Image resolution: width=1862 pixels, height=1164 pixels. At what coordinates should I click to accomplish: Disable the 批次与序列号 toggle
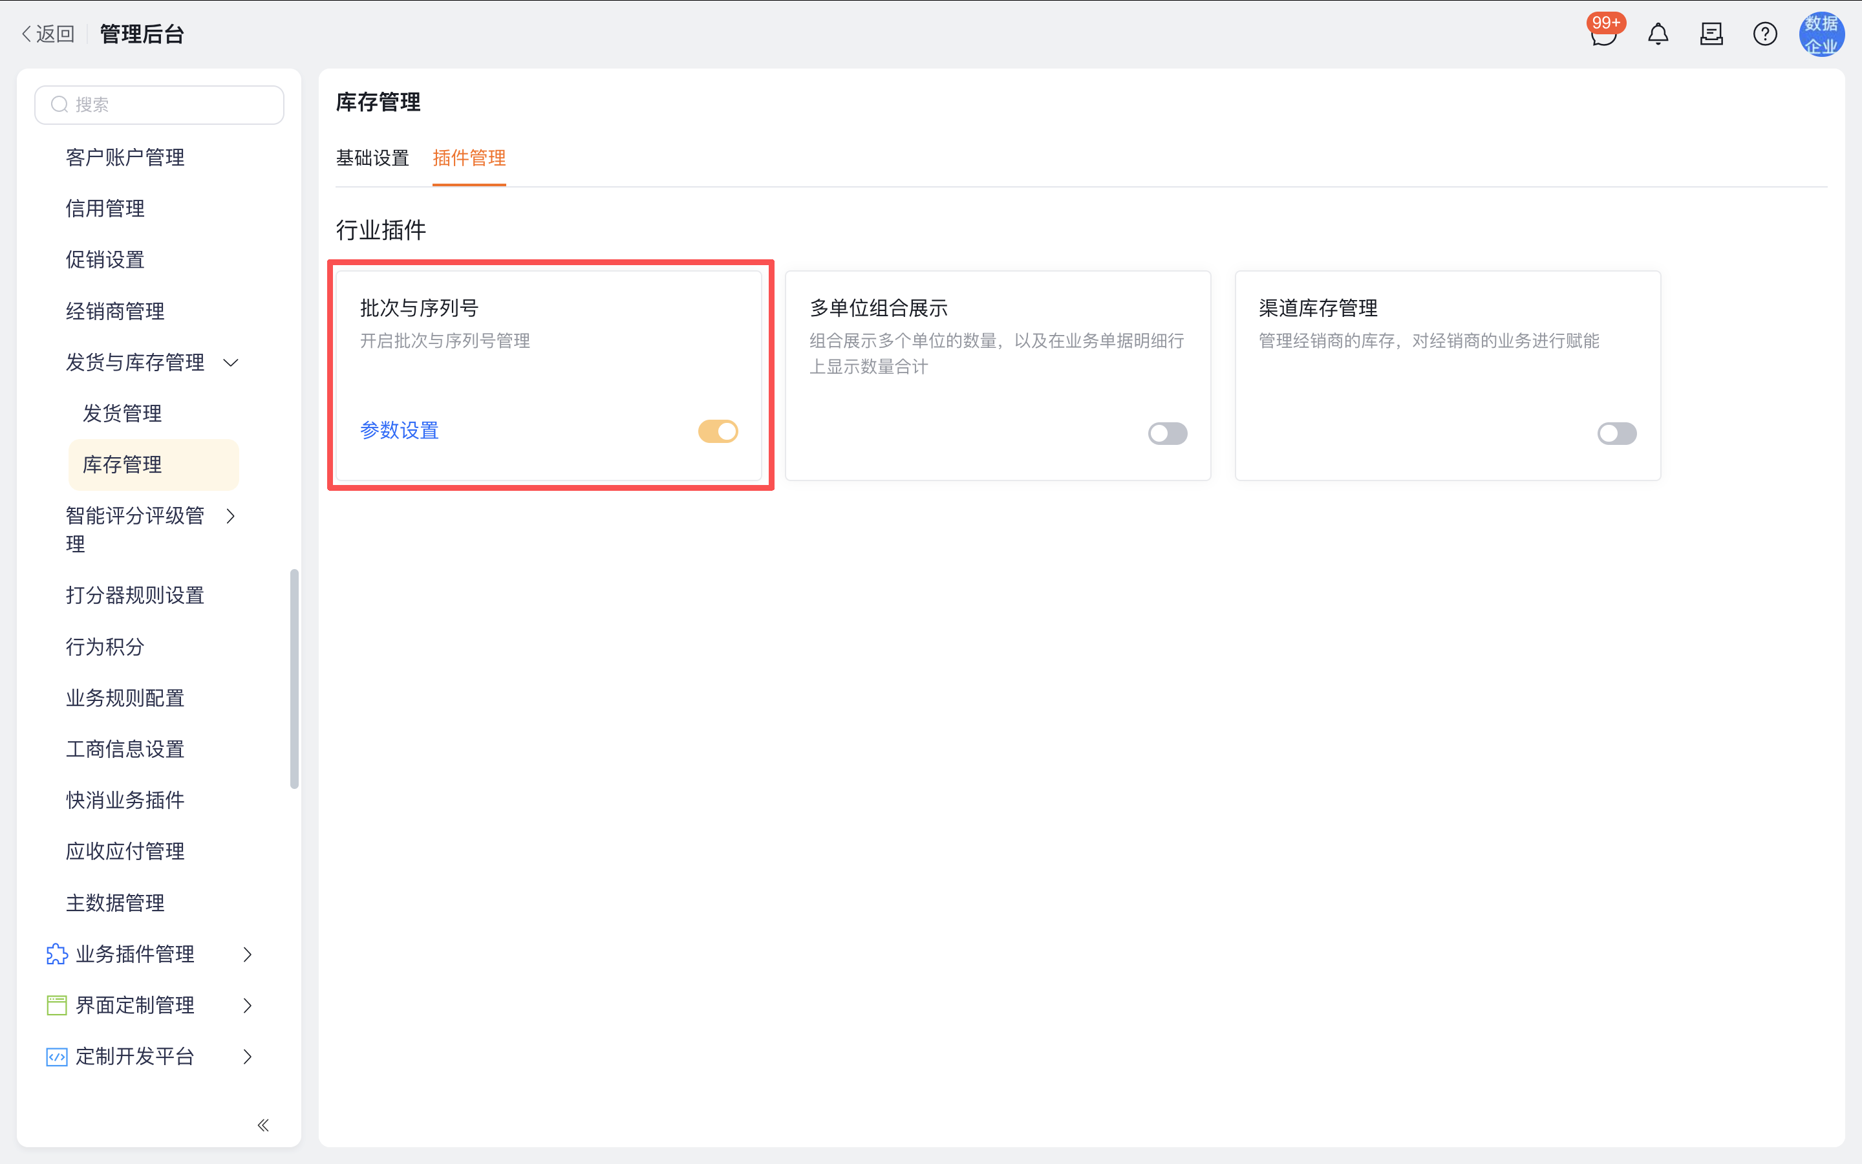coord(718,431)
